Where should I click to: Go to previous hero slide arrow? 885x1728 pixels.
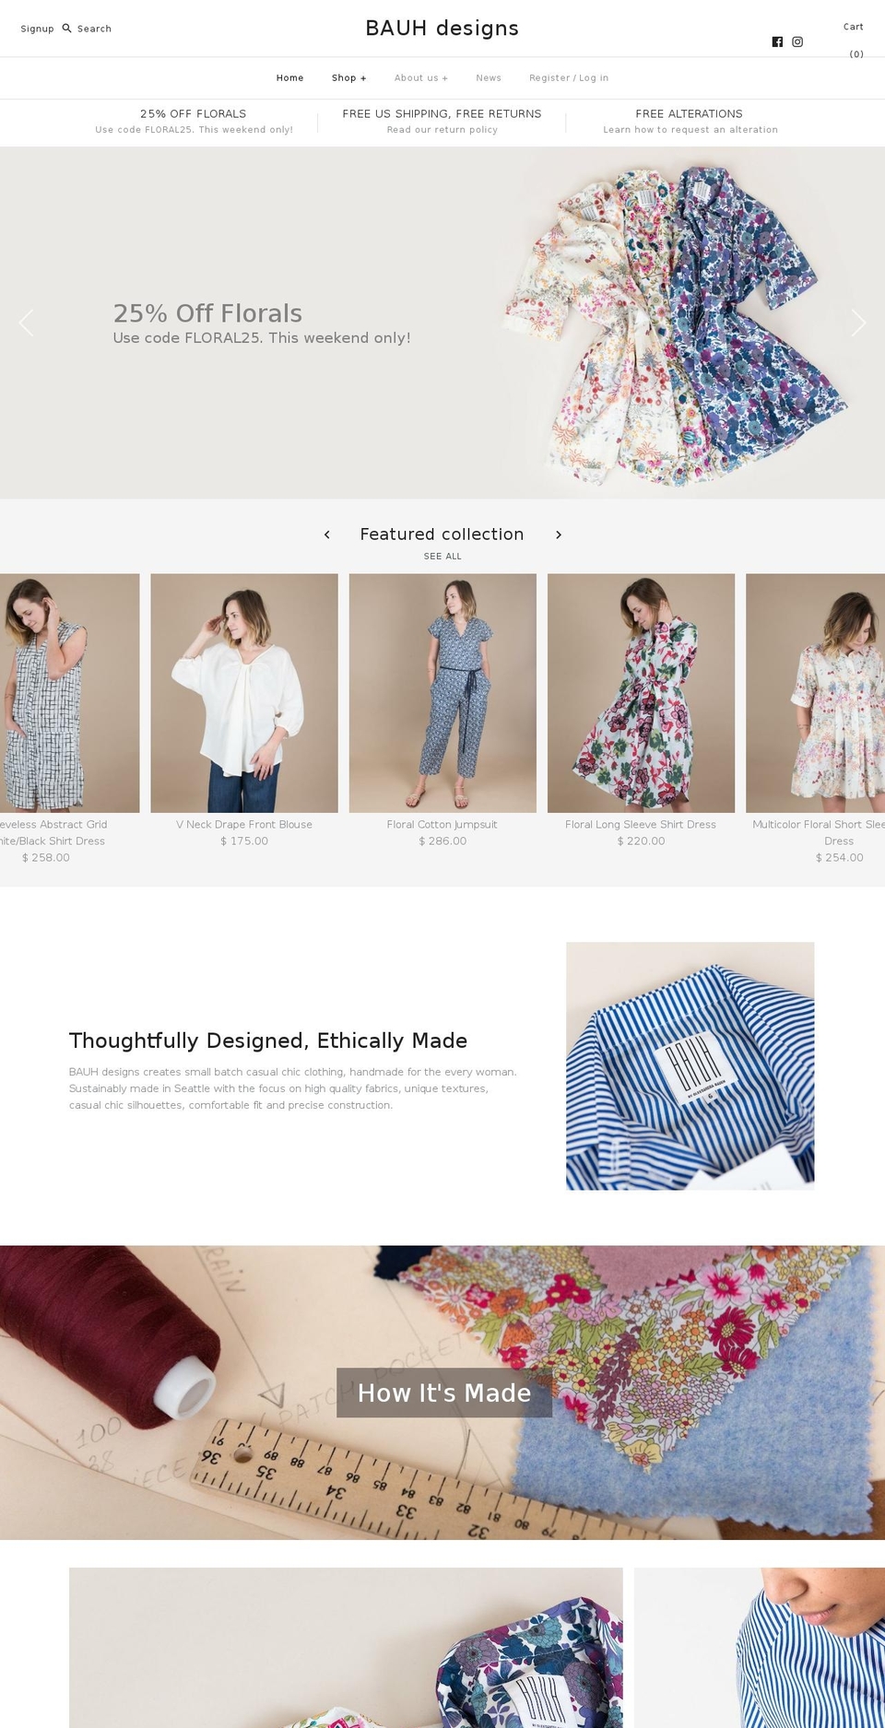[26, 323]
